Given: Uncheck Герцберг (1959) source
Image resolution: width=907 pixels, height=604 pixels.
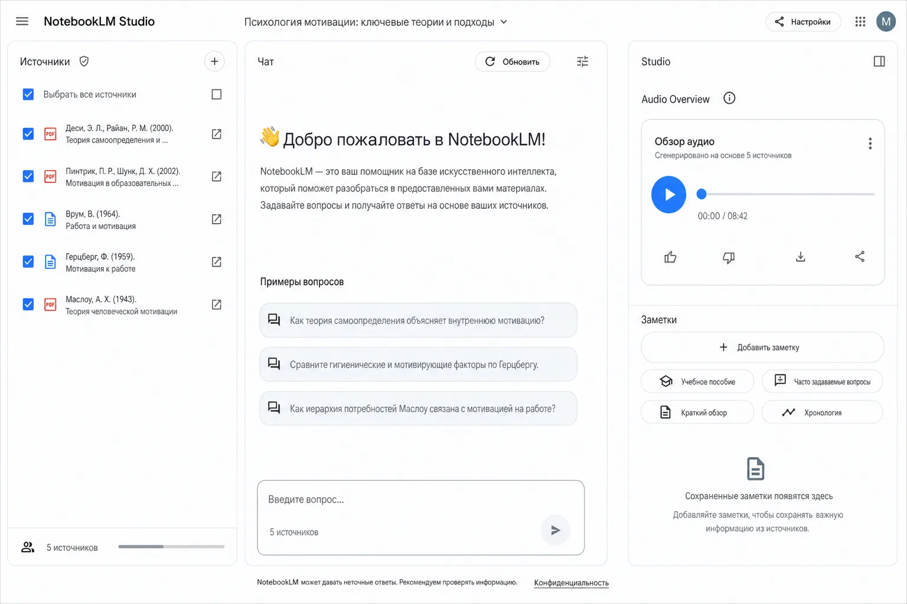Looking at the screenshot, I should tap(28, 261).
